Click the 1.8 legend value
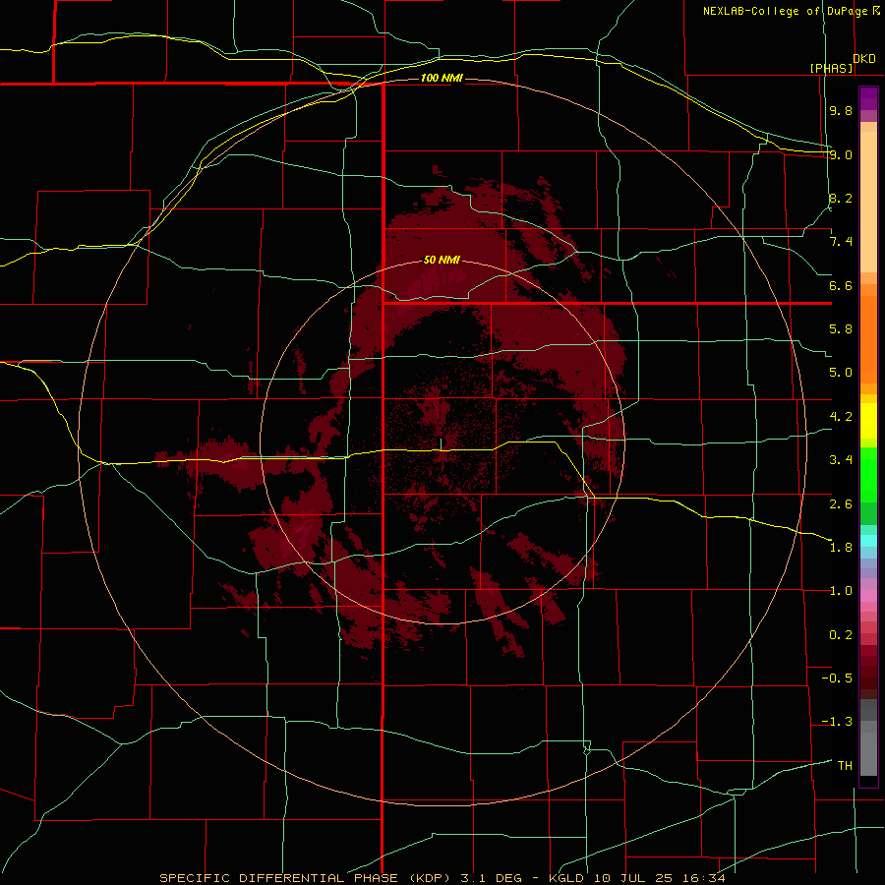 (841, 548)
